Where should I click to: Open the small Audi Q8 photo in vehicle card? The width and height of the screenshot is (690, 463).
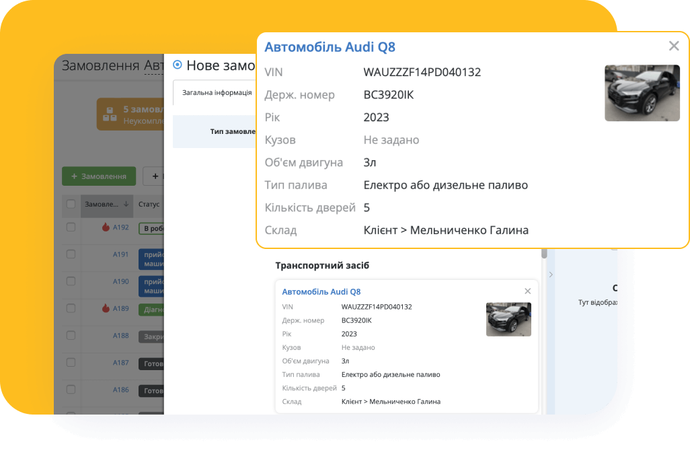(x=508, y=320)
